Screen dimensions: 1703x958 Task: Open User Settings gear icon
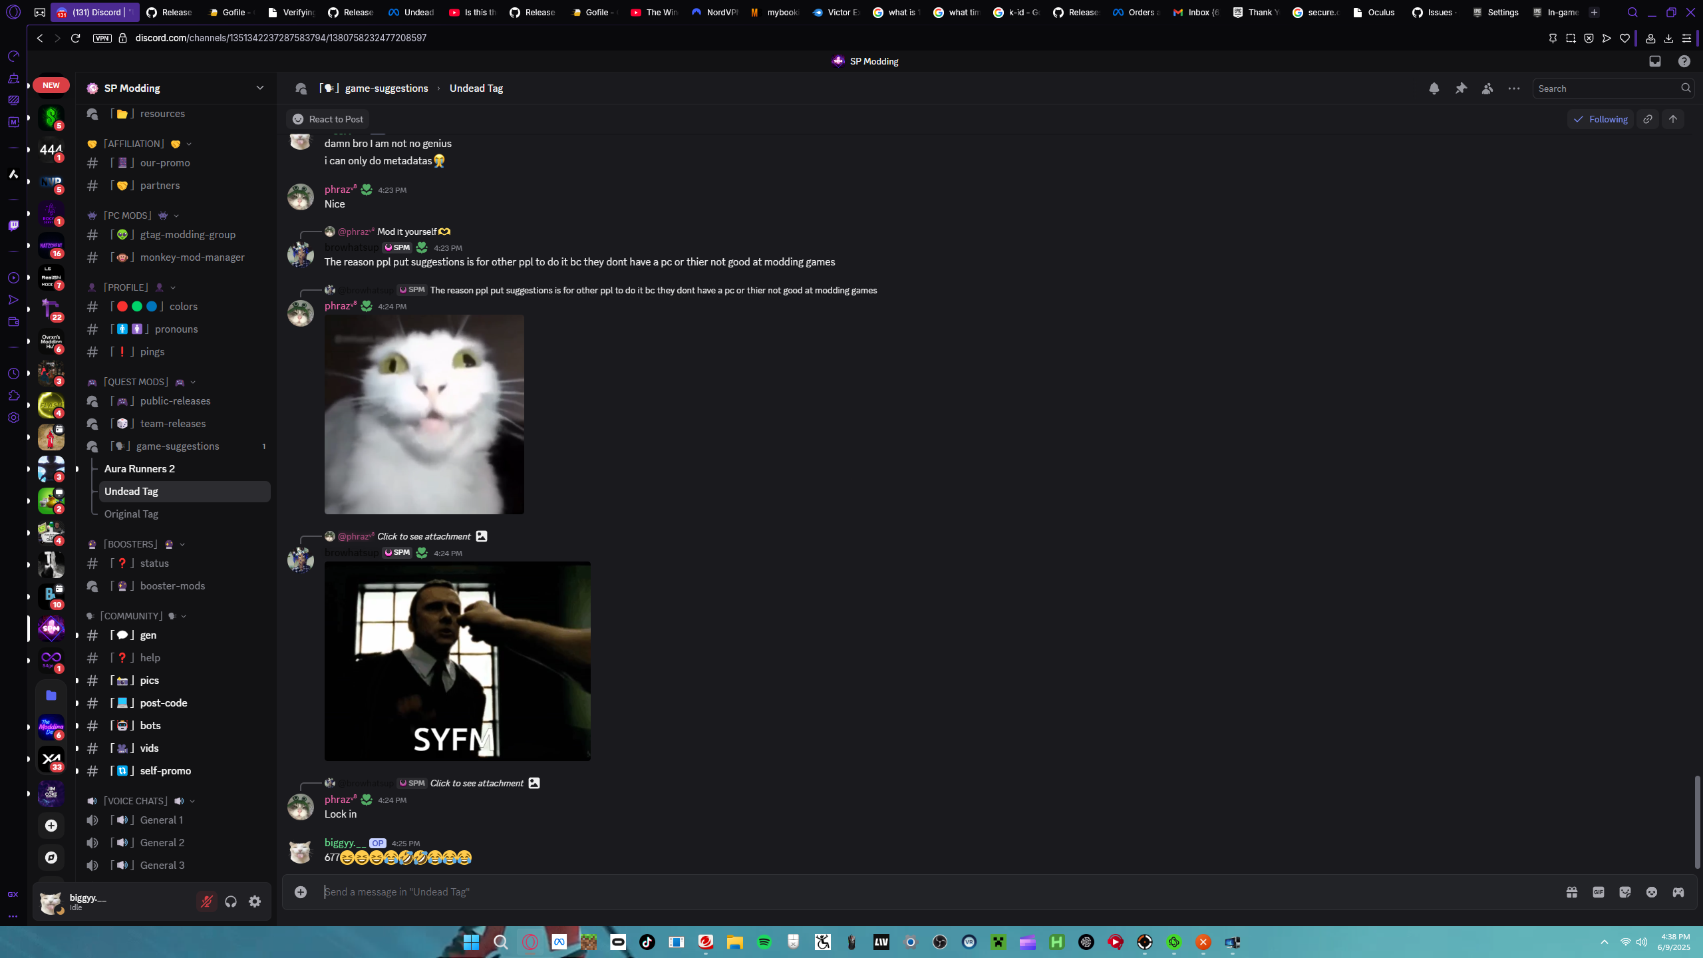coord(255,901)
